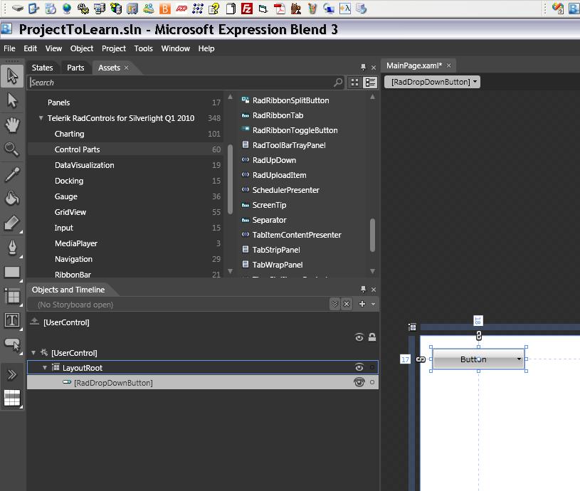Image resolution: width=580 pixels, height=491 pixels.
Task: Choose the Rectangle shape tool
Action: tap(12, 272)
